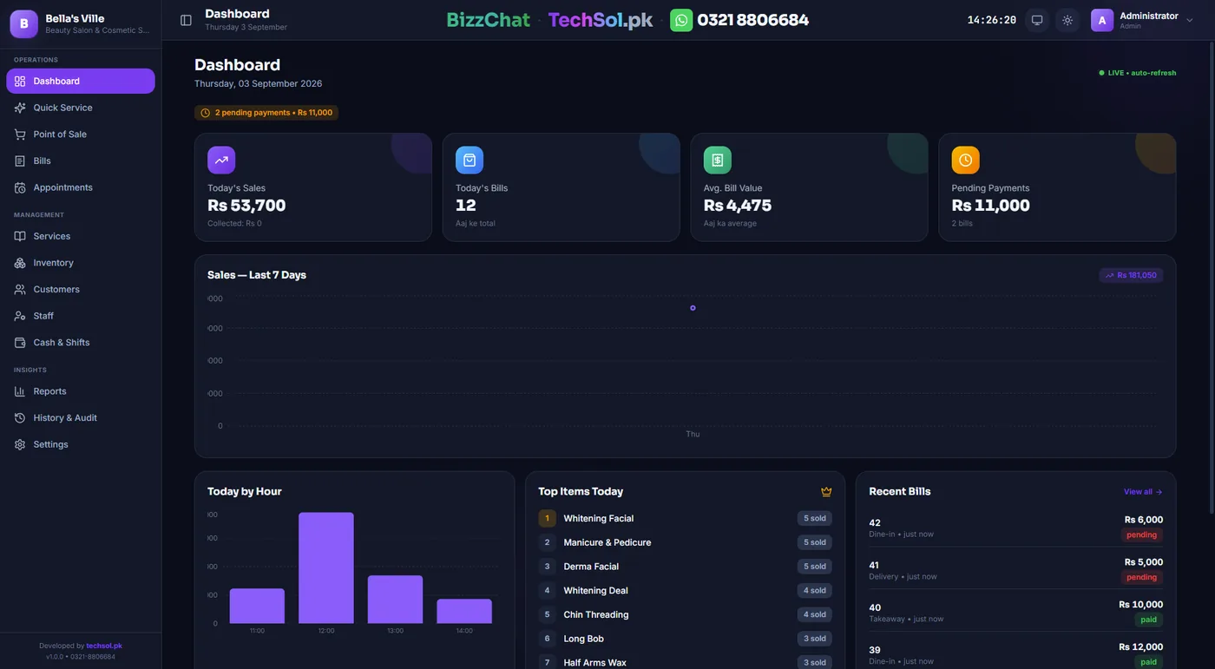Click the Services book icon in sidebar
Screen dimensions: 1215x669
pos(20,236)
